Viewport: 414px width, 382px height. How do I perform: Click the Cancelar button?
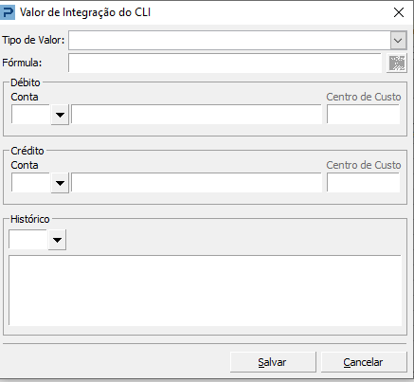tap(364, 362)
